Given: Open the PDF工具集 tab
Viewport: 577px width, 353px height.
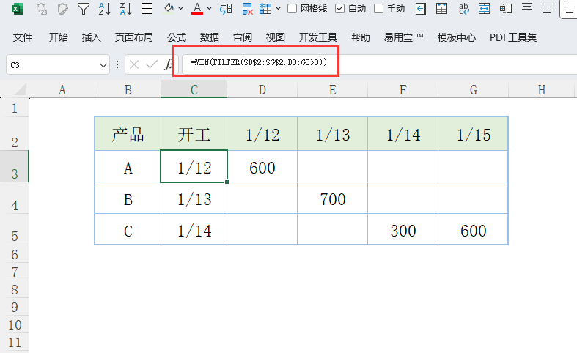Looking at the screenshot, I should (x=513, y=37).
